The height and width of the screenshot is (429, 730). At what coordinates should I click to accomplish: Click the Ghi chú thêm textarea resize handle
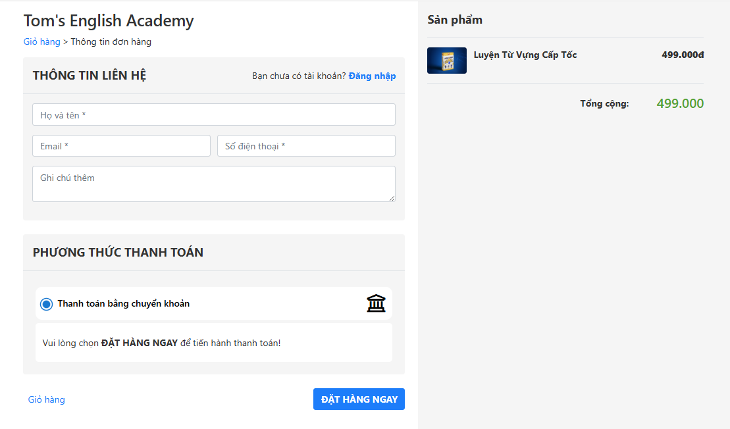point(392,198)
